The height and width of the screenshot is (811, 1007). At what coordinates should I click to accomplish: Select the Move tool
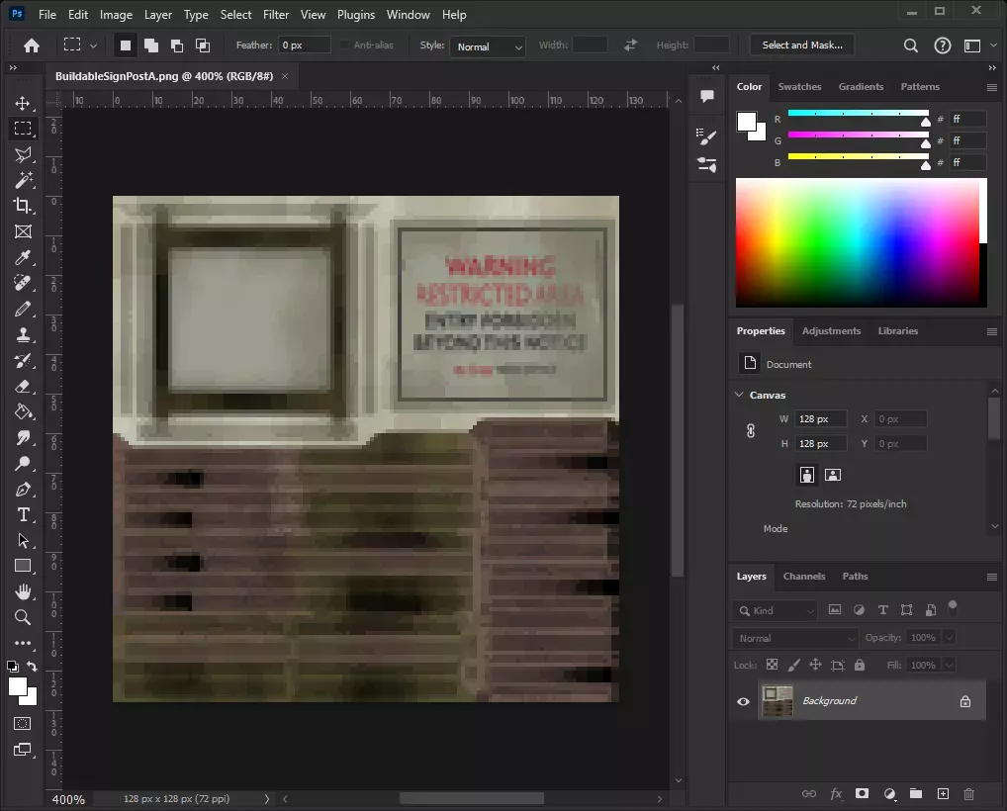click(x=23, y=103)
